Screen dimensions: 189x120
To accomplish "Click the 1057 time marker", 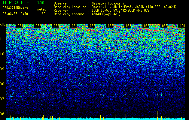I will click(x=128, y=26).
